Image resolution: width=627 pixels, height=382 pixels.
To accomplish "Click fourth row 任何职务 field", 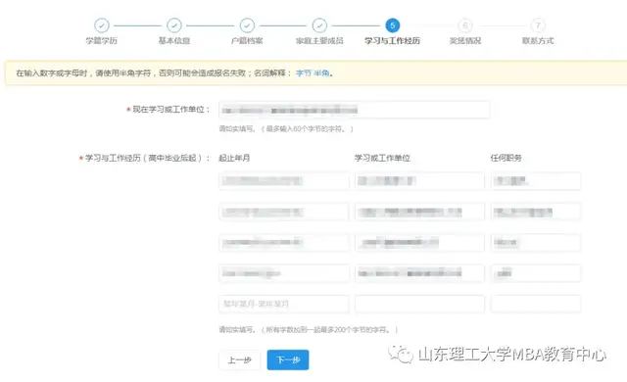I will click(x=536, y=273).
